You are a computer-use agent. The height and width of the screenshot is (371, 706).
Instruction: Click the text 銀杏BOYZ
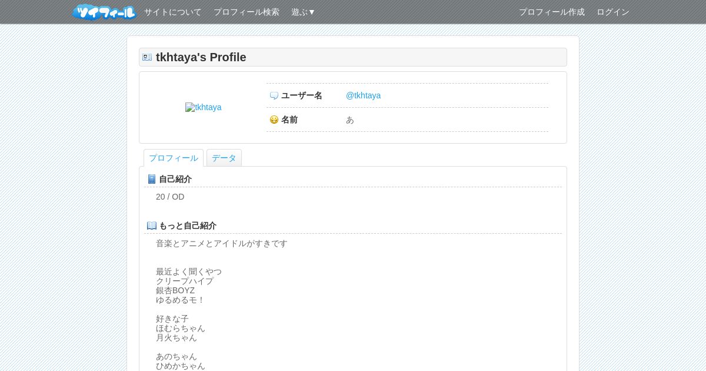175,290
